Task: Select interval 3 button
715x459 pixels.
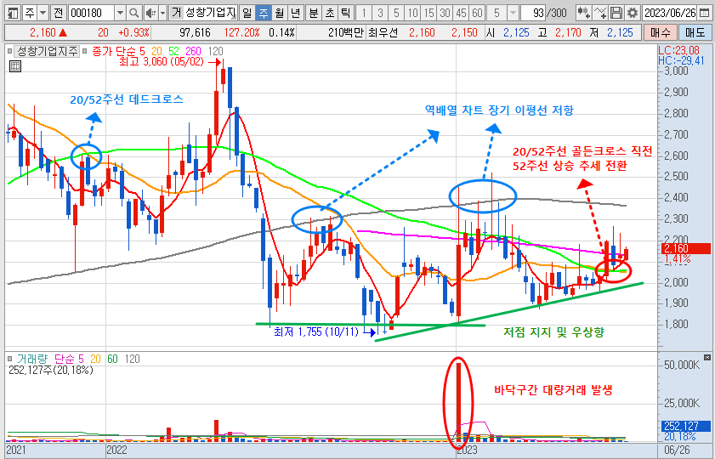Action: click(x=380, y=13)
